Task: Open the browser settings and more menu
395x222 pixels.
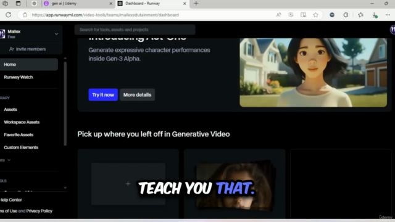Action: coord(388,15)
